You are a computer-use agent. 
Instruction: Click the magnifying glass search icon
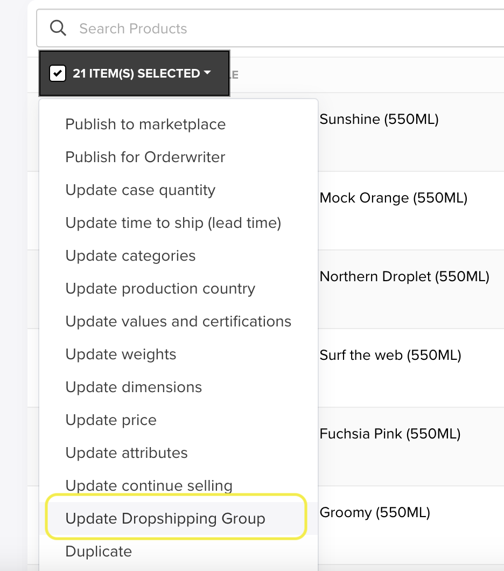tap(58, 28)
